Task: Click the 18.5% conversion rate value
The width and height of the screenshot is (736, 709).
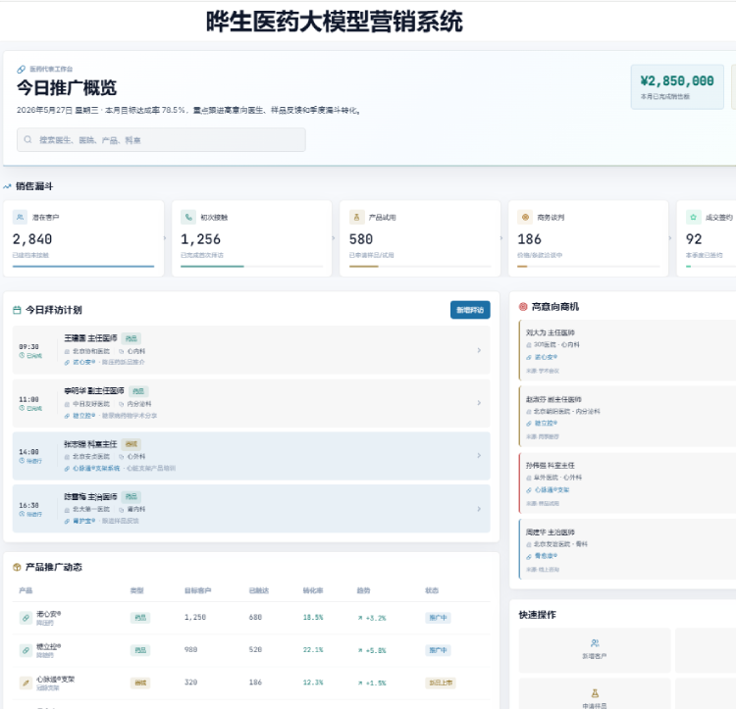Action: pyautogui.click(x=313, y=618)
